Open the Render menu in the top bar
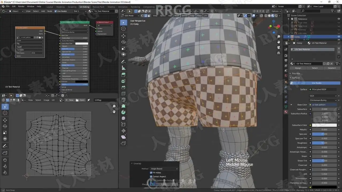Viewport: 342px width, 192px height. [x=21, y=6]
